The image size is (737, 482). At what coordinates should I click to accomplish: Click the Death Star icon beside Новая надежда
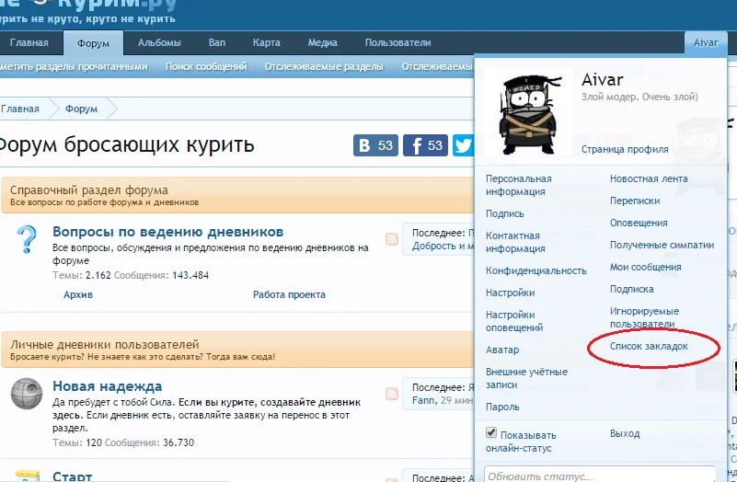coord(27,394)
